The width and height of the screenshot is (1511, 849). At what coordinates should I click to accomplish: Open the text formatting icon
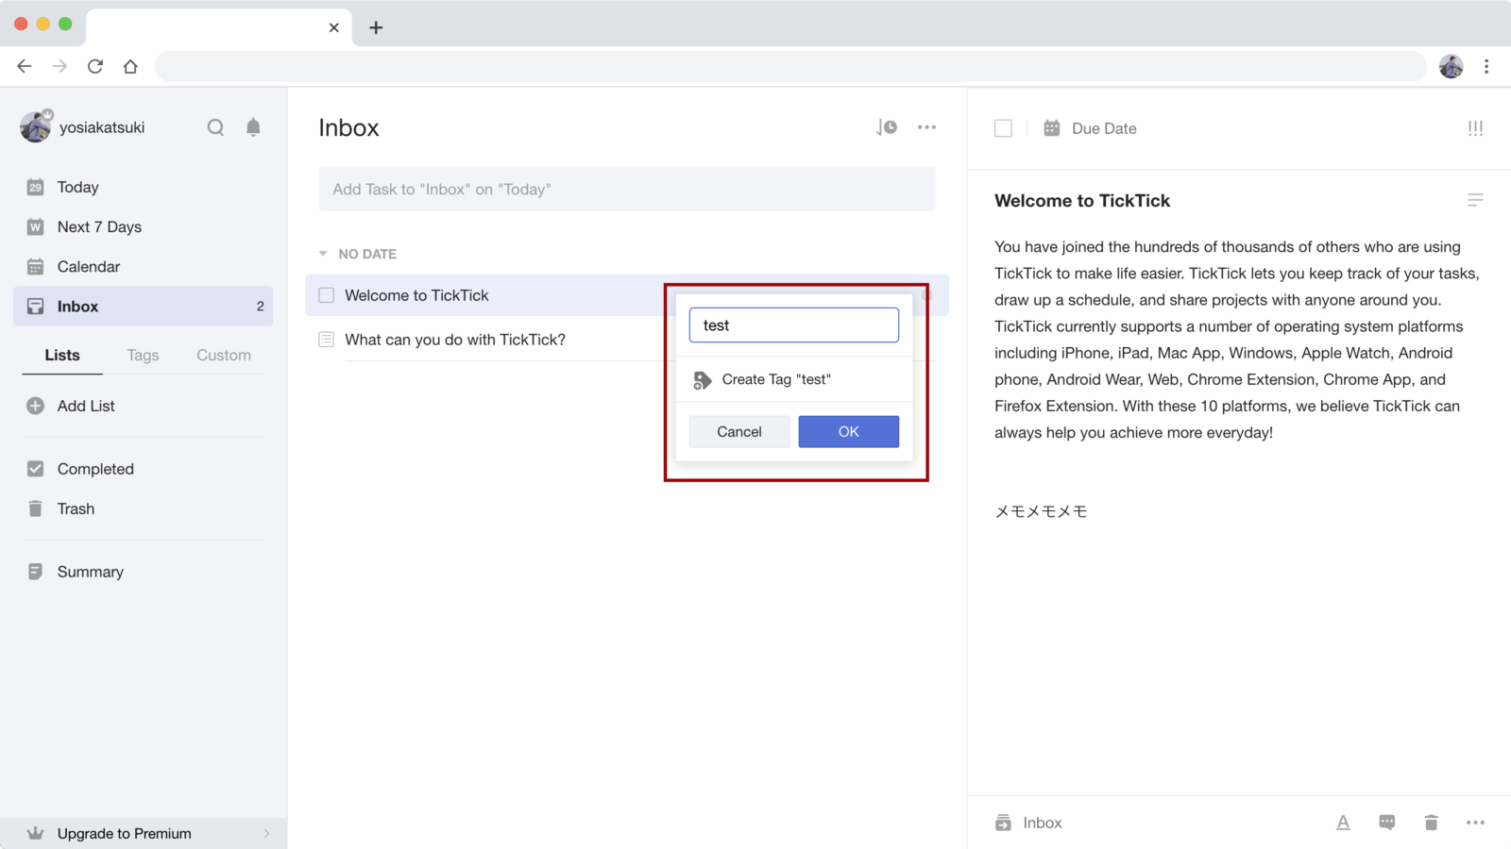pos(1343,823)
